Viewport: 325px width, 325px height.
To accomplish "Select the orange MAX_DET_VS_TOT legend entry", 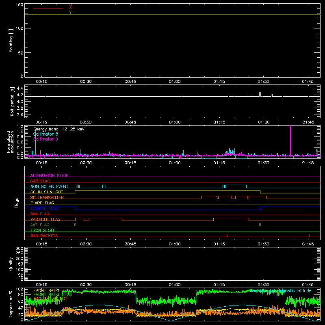I will tap(50, 299).
